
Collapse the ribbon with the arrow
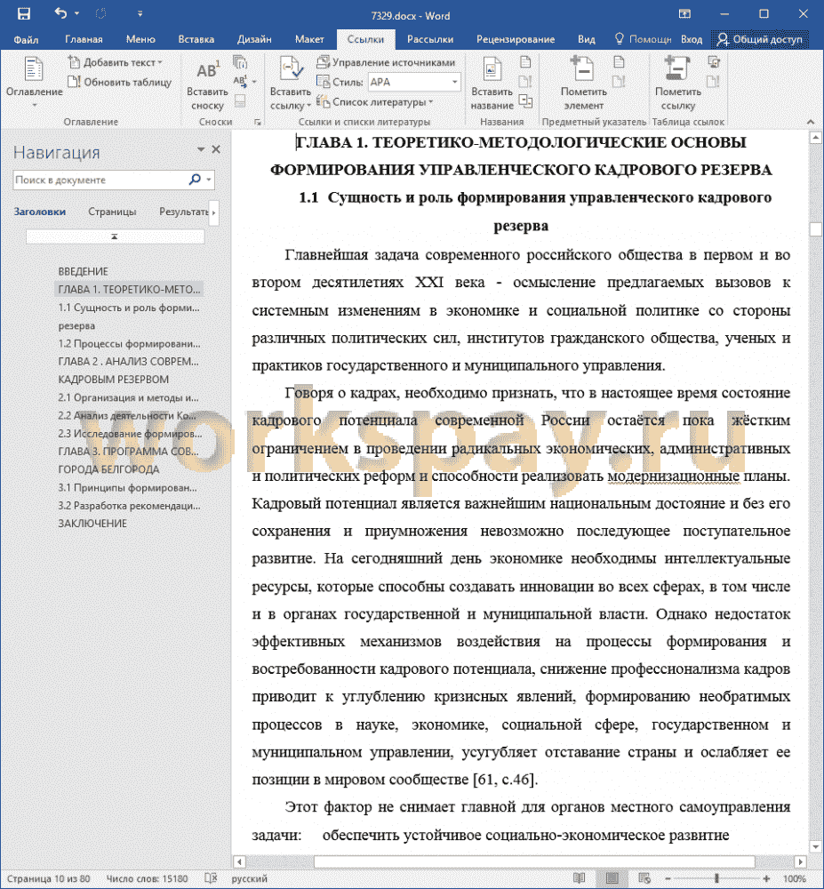(811, 122)
